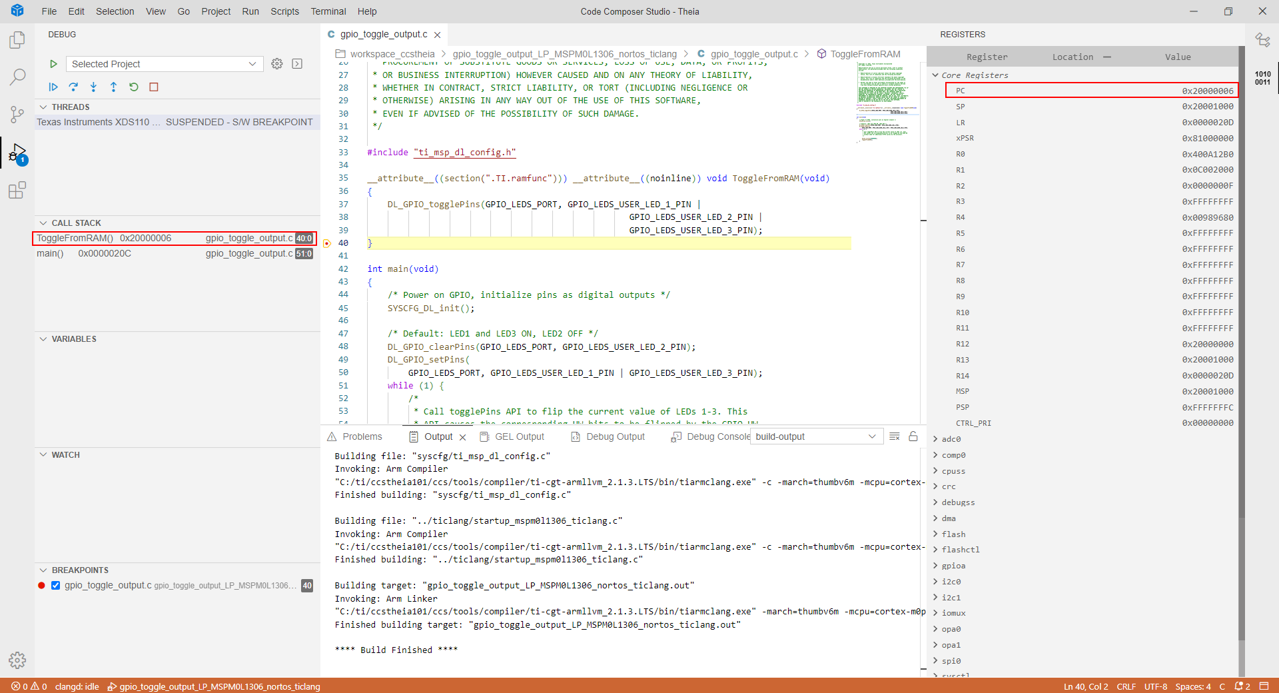Open the Search view in sidebar
1279x693 pixels.
coord(17,77)
